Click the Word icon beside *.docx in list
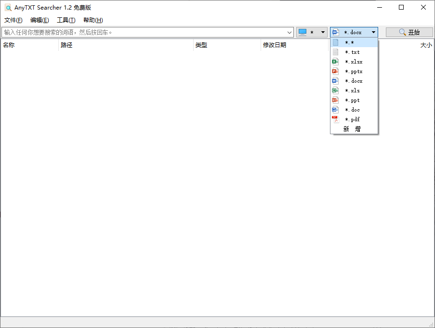 [x=335, y=81]
